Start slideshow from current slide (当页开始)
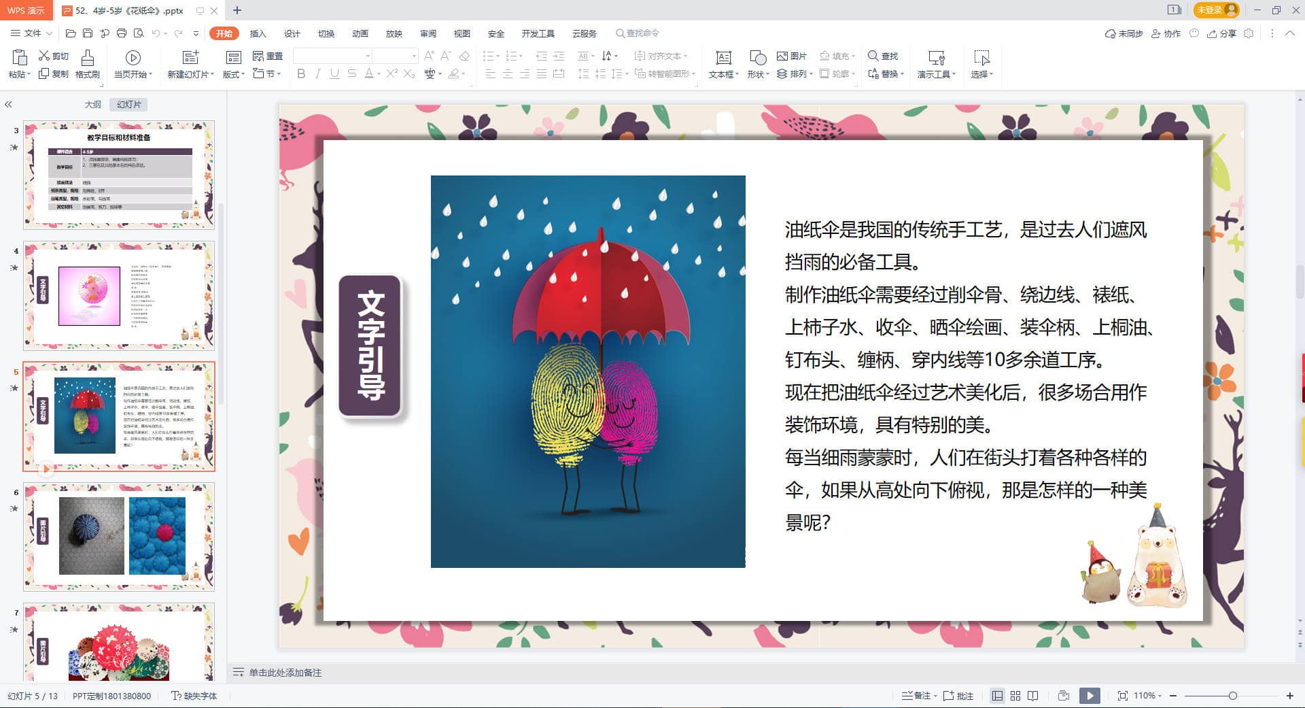The width and height of the screenshot is (1305, 708). (x=133, y=57)
